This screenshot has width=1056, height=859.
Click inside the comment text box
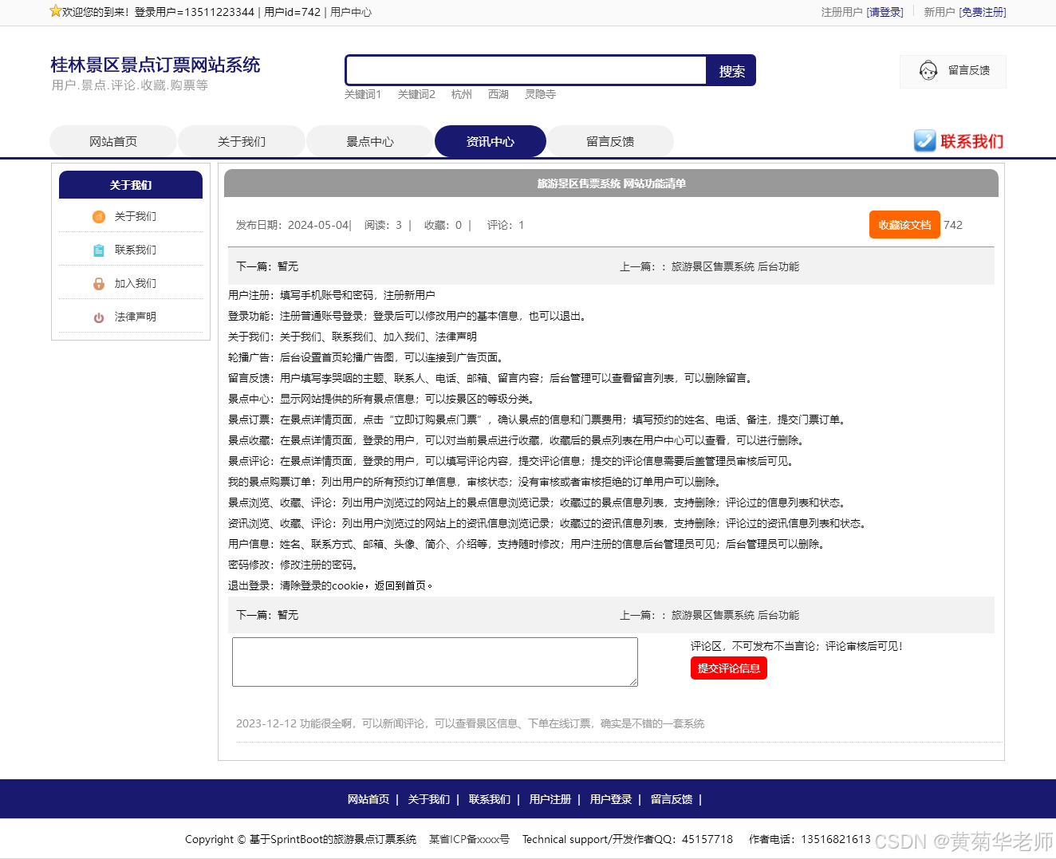(x=435, y=662)
